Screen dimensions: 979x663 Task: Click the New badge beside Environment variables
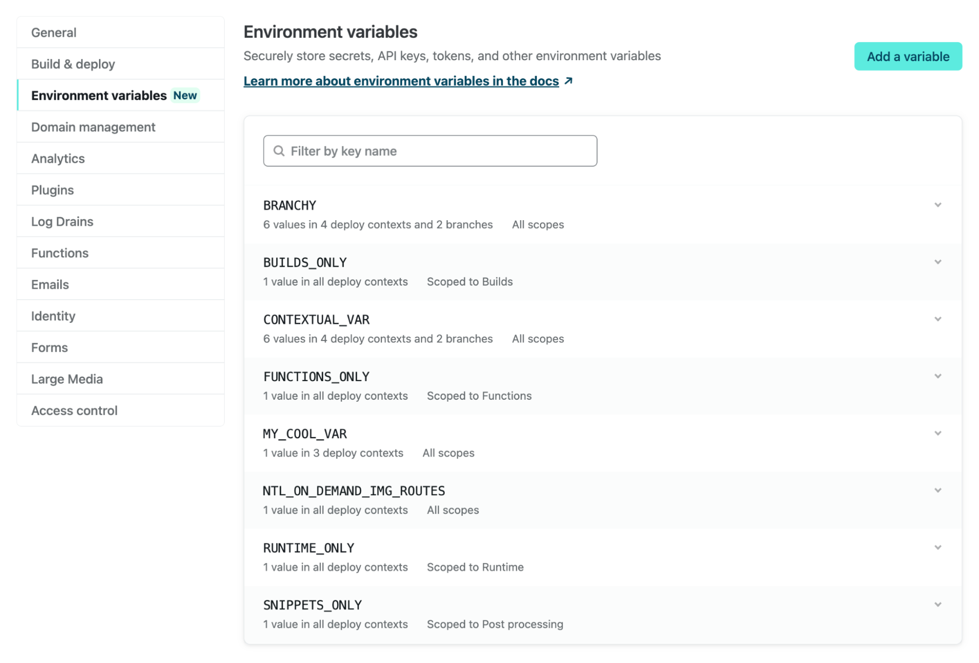[x=185, y=95]
